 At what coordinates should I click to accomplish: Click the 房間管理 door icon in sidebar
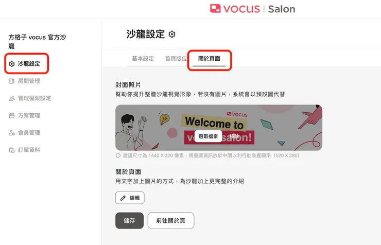pos(12,81)
